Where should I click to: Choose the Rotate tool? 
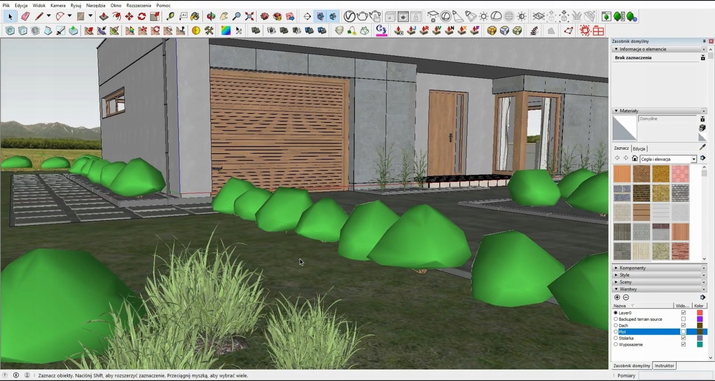pyautogui.click(x=142, y=17)
